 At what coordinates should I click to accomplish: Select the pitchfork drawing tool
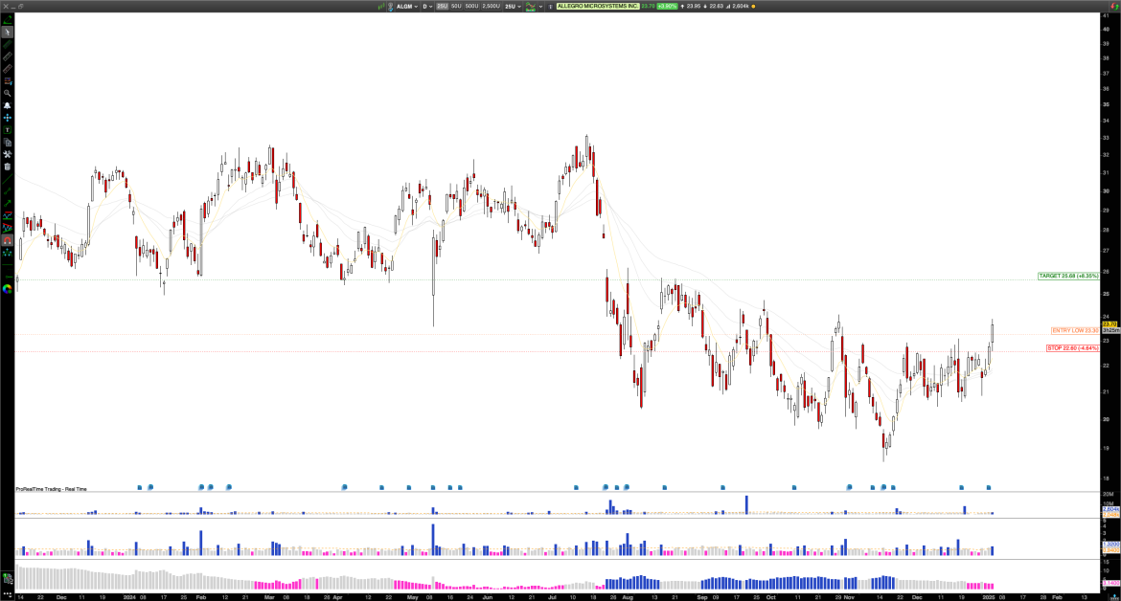tap(7, 251)
